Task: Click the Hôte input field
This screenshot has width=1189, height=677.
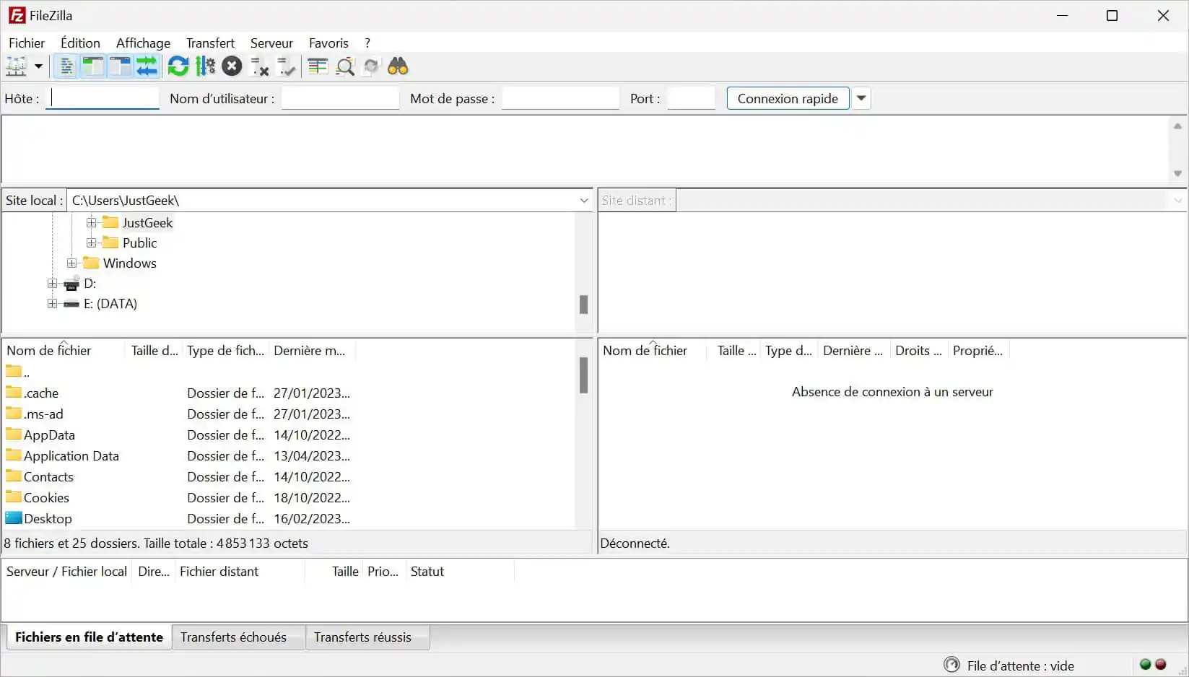Action: click(103, 98)
